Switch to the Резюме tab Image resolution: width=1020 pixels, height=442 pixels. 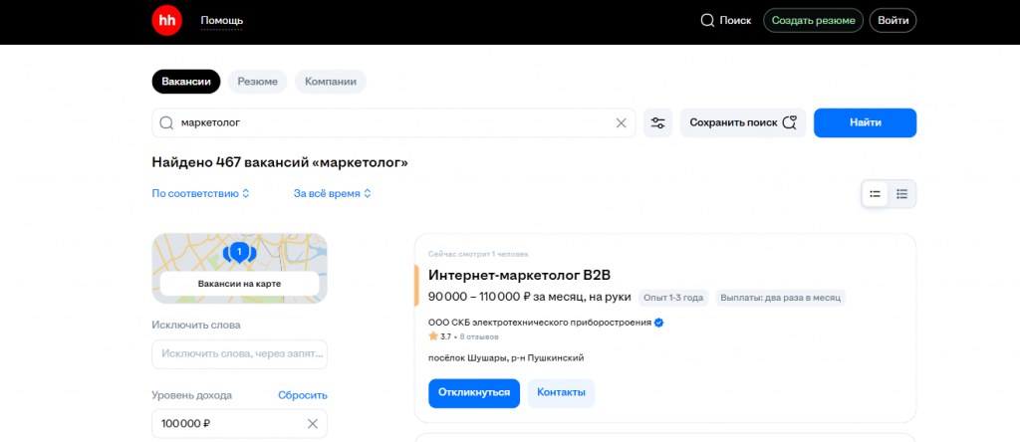[258, 82]
